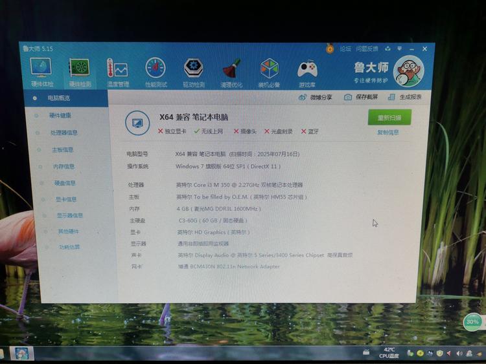Viewport: 486px width, 364px height.
Task: Click the volume speaker tray icon
Action: pos(459,353)
